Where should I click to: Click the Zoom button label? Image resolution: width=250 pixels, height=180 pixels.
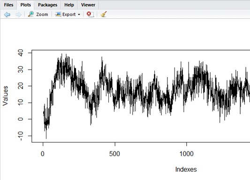tap(42, 14)
